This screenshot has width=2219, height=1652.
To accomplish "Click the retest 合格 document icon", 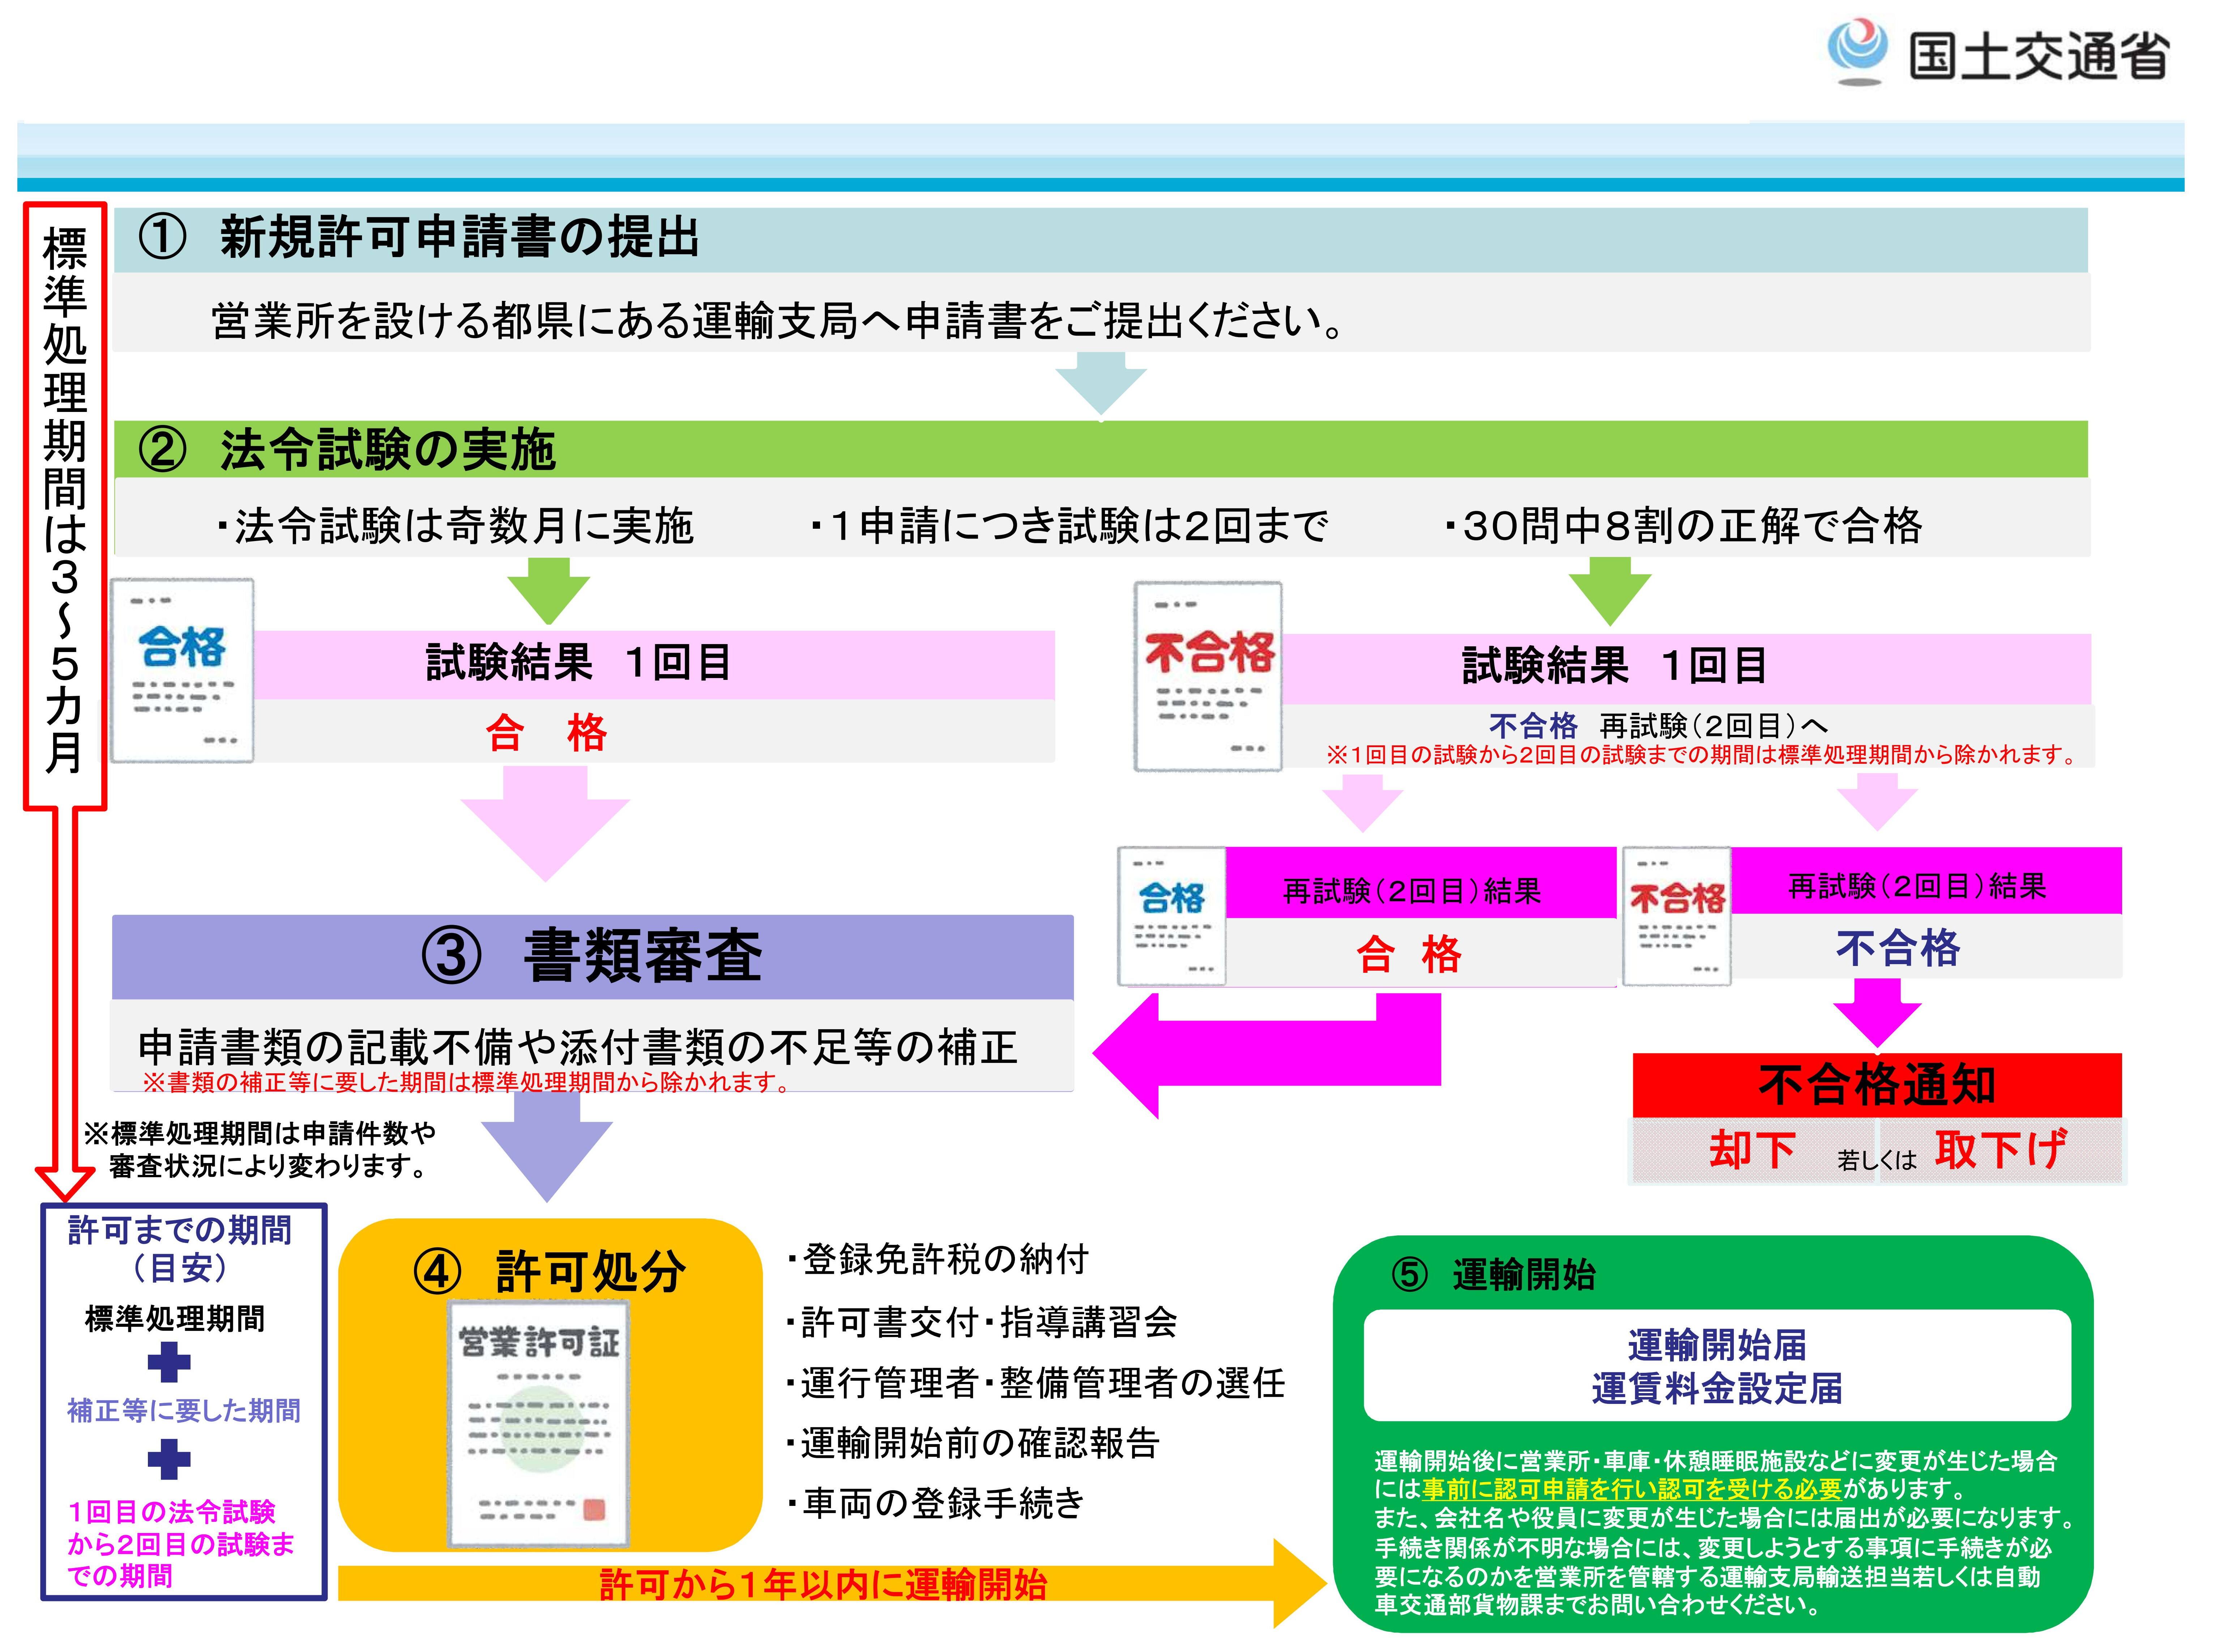I will coord(1172,916).
